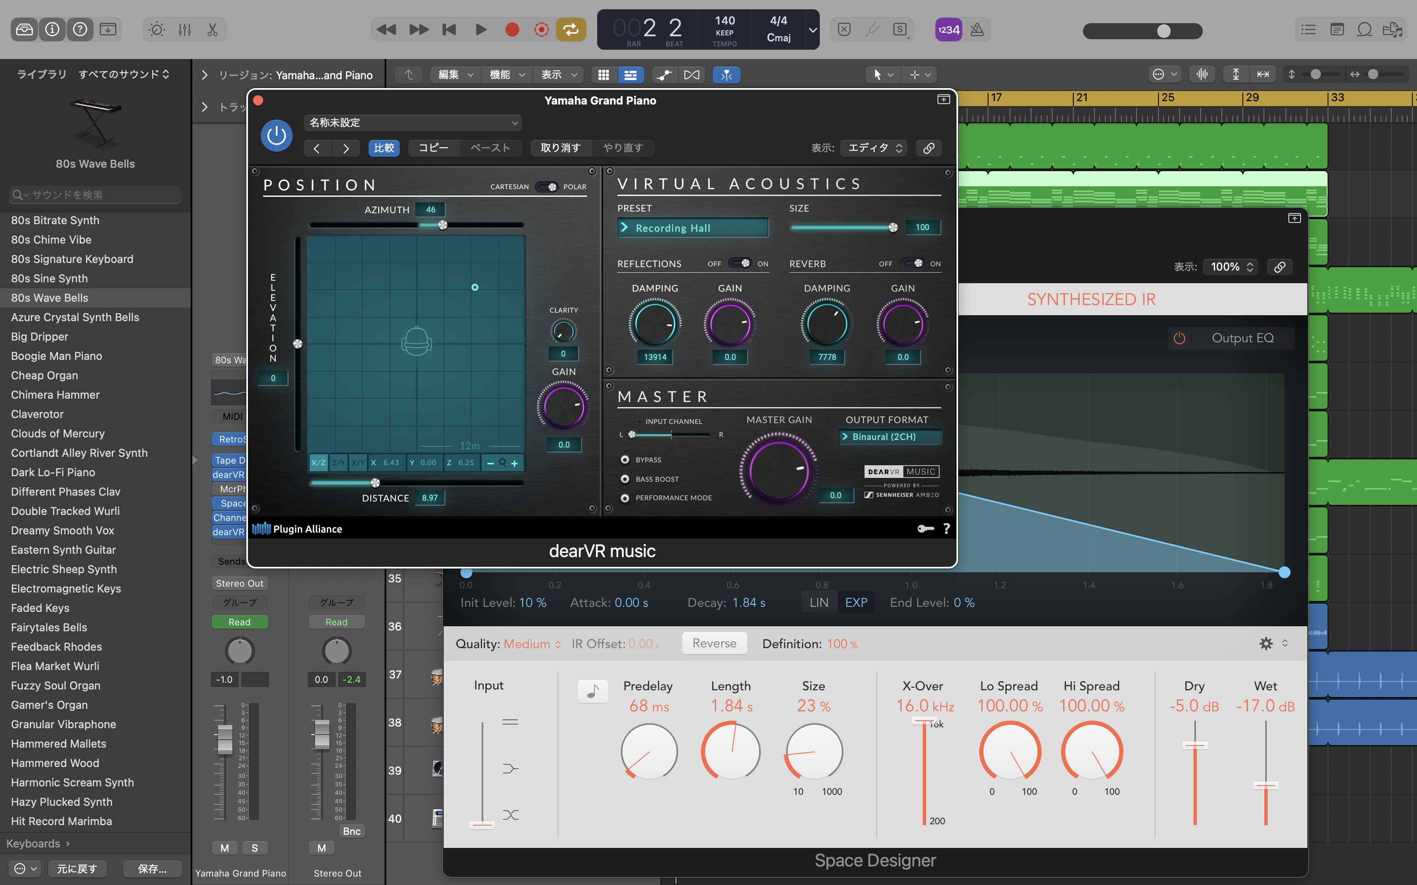
Task: Open the Note Pad icon
Action: 1337,29
